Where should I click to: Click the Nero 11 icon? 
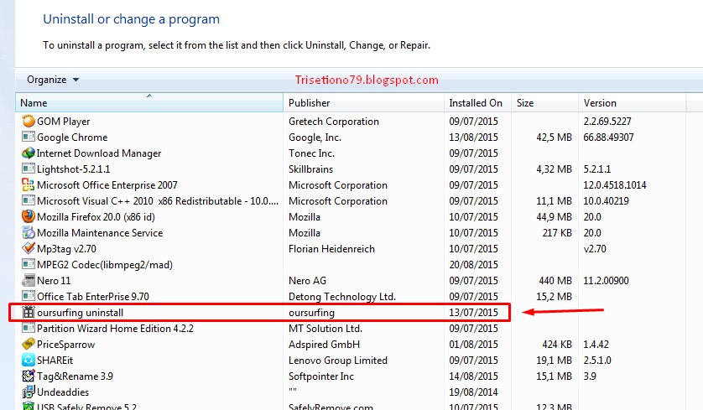click(x=29, y=281)
